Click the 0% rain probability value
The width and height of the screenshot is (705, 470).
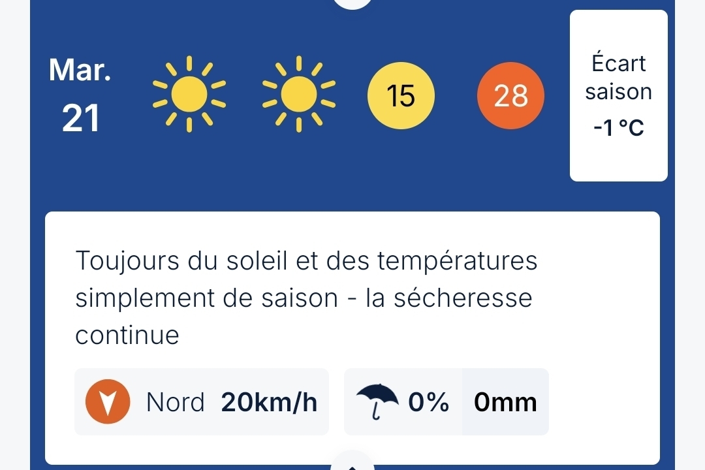click(428, 402)
